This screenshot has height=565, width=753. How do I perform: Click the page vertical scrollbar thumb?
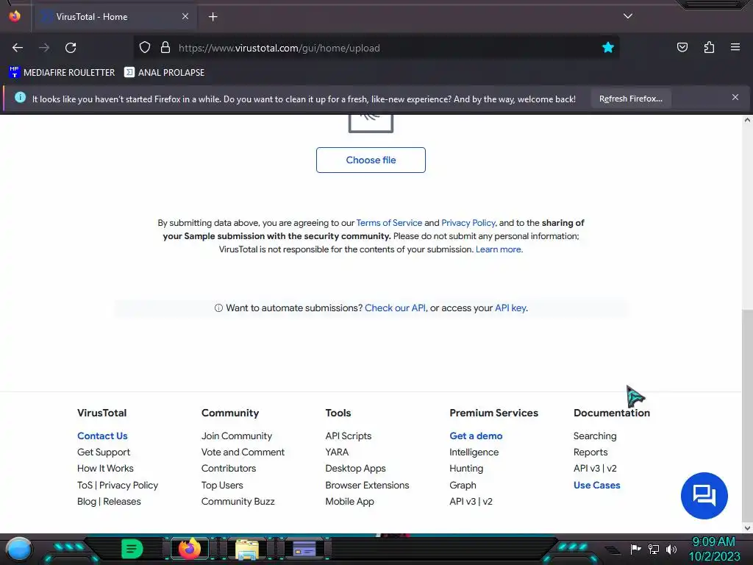747,415
